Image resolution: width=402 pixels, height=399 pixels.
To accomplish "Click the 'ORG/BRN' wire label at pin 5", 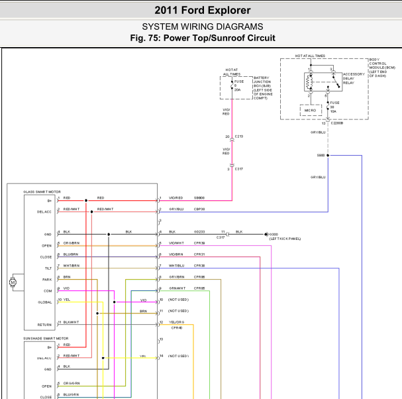I will (x=72, y=243).
